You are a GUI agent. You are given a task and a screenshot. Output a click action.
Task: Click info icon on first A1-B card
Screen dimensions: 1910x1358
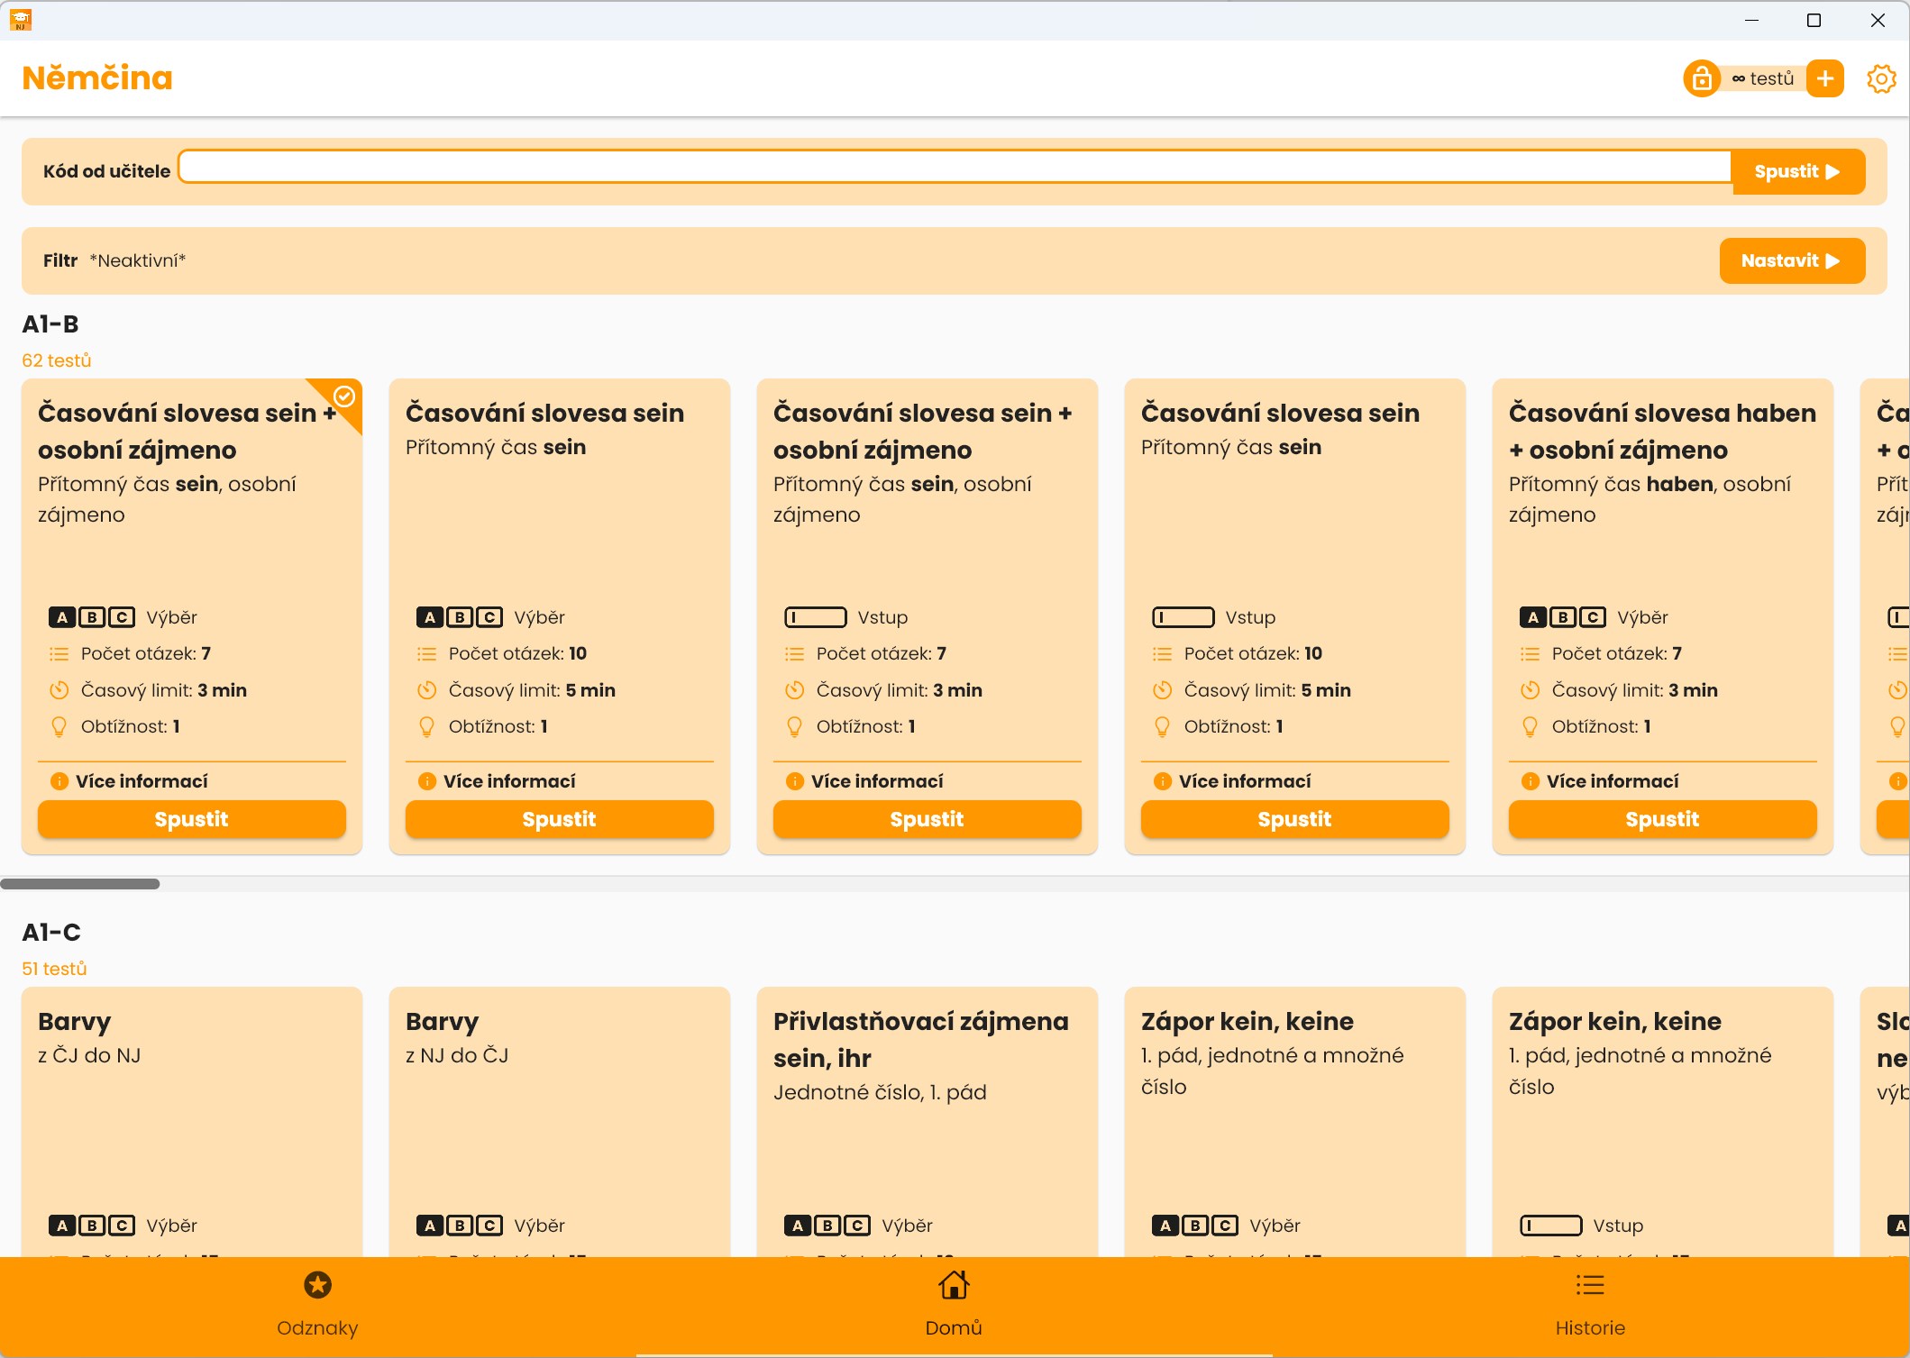coord(59,781)
